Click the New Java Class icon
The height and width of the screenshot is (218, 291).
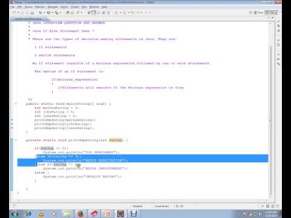tap(73, 13)
